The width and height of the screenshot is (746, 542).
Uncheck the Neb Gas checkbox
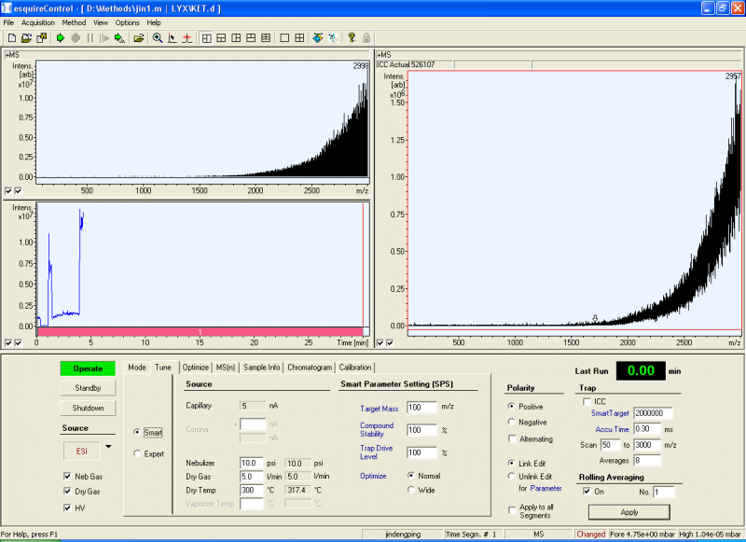coord(66,477)
